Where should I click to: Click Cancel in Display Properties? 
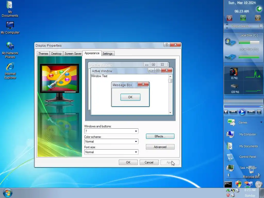(149, 162)
